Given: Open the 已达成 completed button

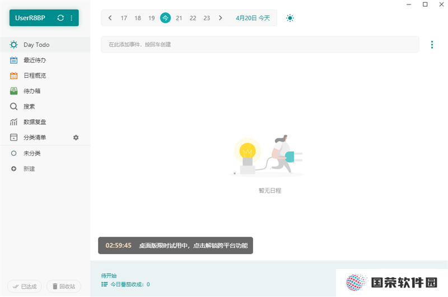Looking at the screenshot, I should [x=25, y=286].
